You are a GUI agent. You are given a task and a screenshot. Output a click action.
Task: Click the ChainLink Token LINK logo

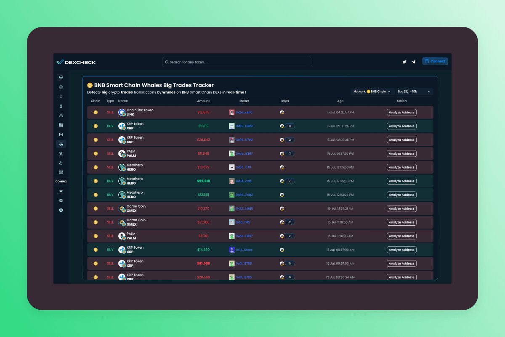[122, 112]
